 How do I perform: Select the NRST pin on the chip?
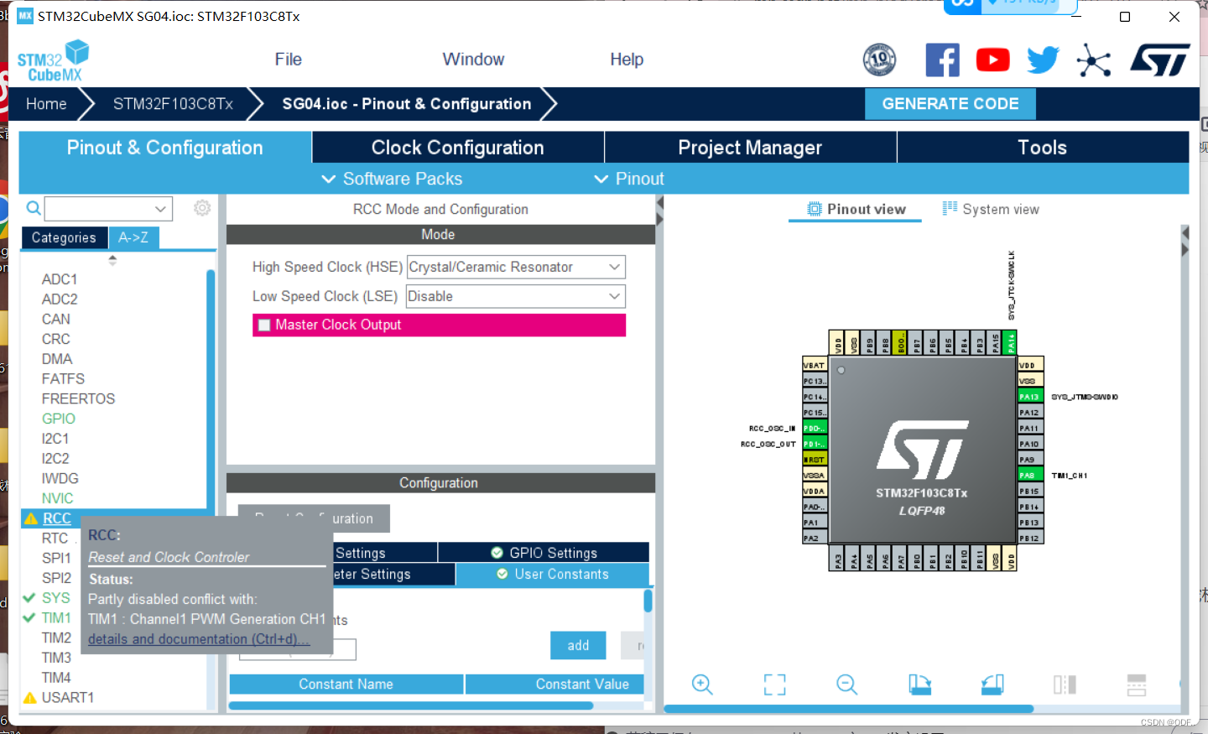coord(815,460)
